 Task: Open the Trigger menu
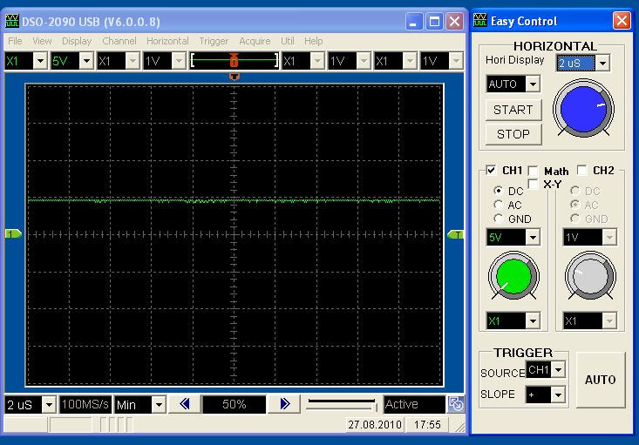(x=214, y=41)
